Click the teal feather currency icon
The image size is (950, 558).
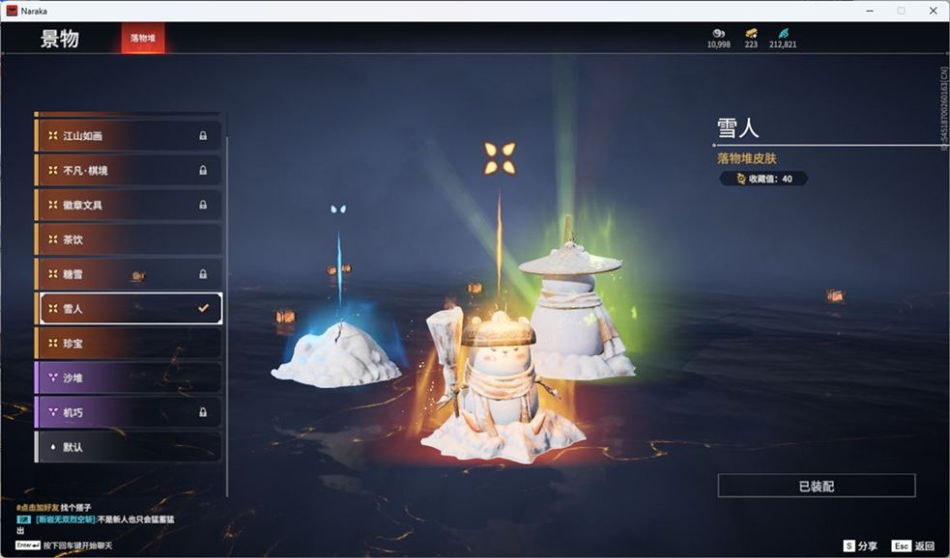[x=783, y=33]
